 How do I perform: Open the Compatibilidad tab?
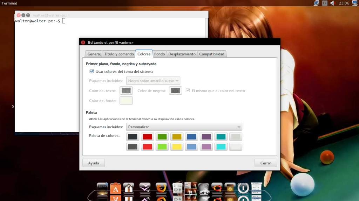tap(211, 54)
